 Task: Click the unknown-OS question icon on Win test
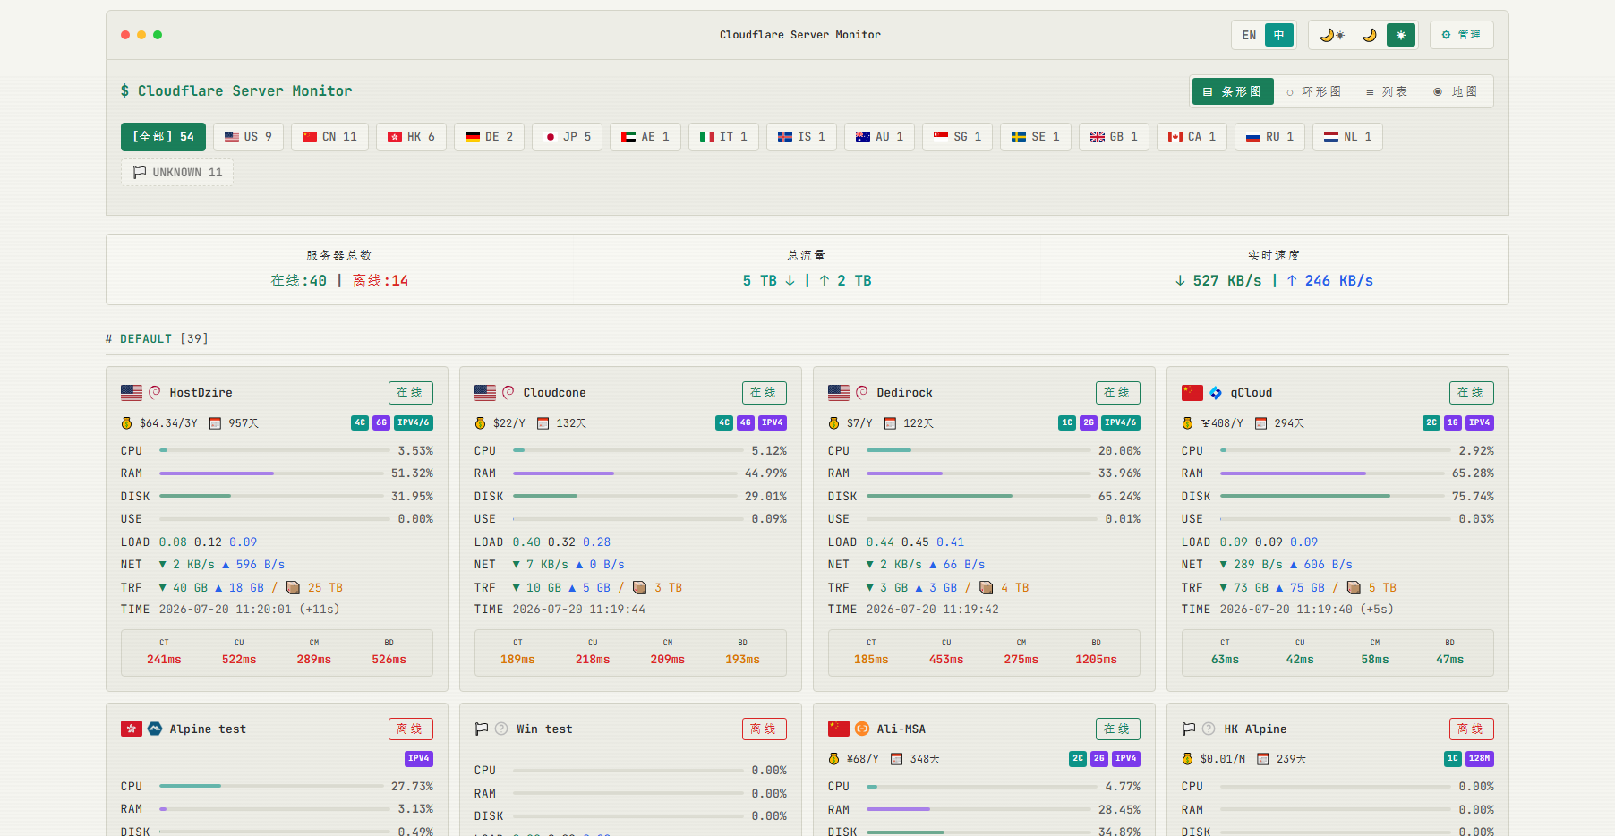pyautogui.click(x=501, y=729)
